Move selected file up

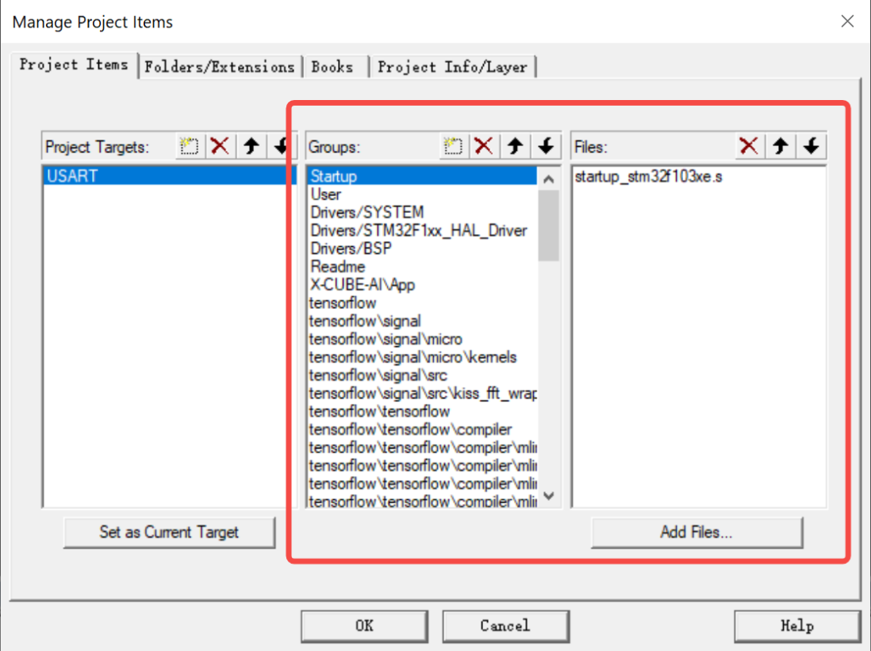coord(780,147)
